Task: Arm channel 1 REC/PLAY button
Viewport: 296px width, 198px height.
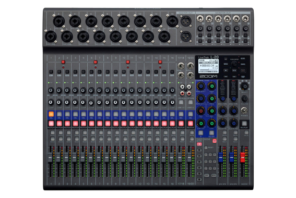Action: (51, 123)
